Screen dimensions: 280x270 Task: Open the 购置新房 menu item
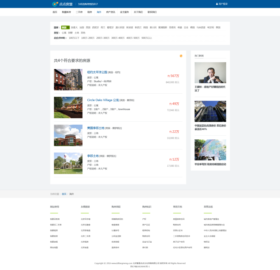[66, 12]
